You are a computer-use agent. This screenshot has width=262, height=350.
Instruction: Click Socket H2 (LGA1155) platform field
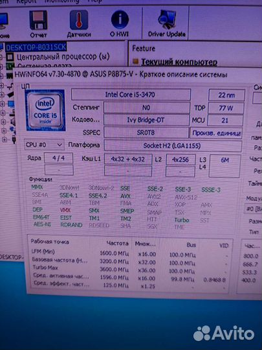pos(173,146)
